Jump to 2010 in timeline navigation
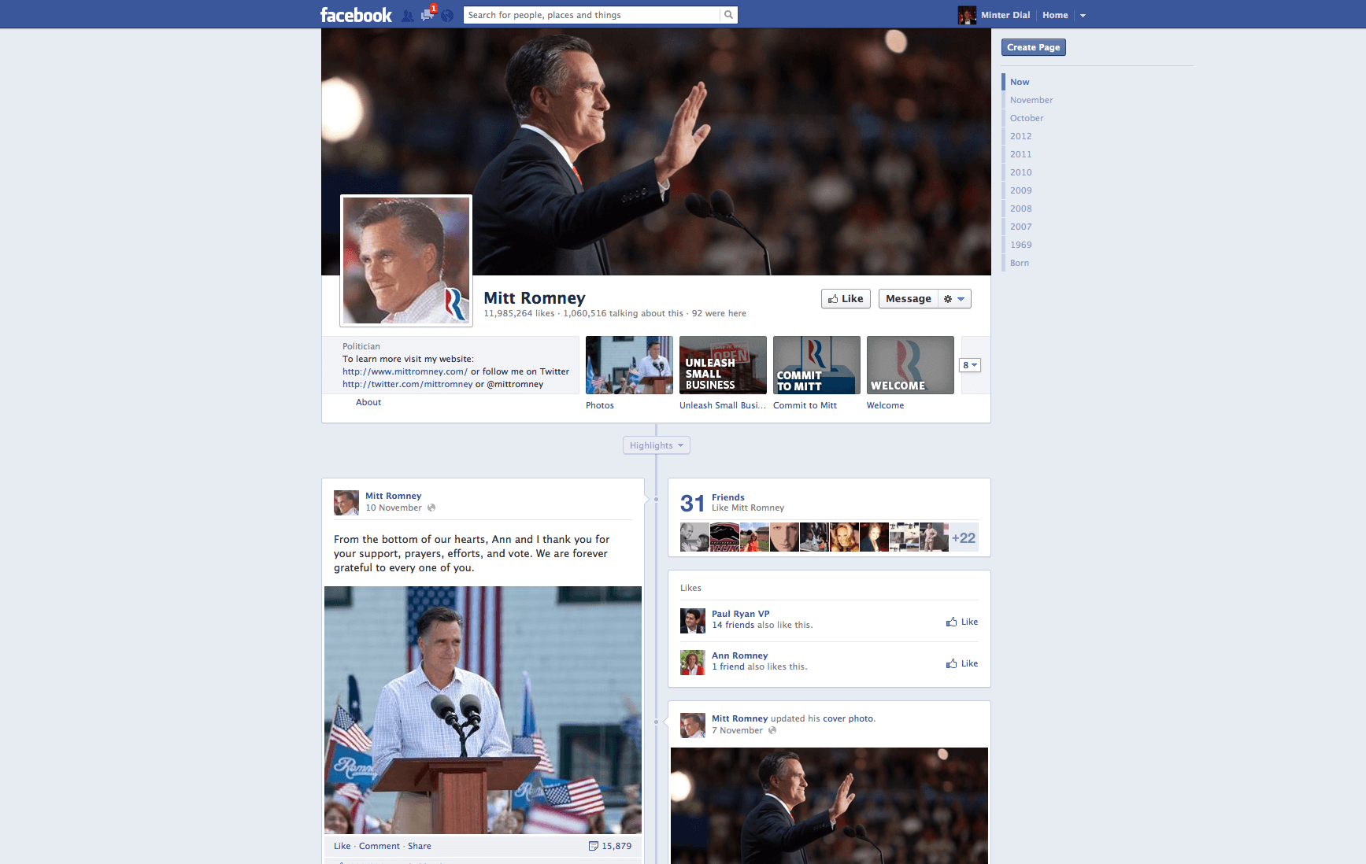 1020,172
